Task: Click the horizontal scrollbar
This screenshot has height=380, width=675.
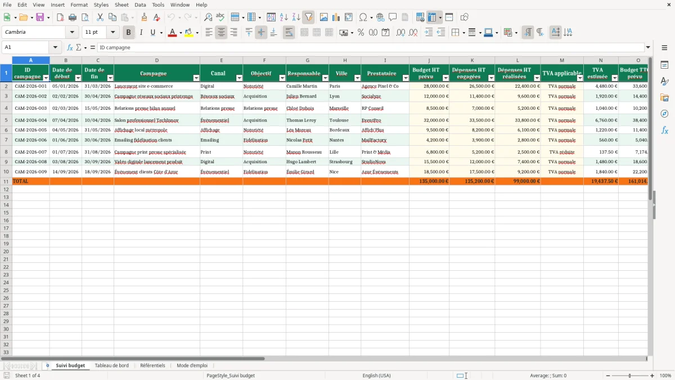Action: coord(133,358)
